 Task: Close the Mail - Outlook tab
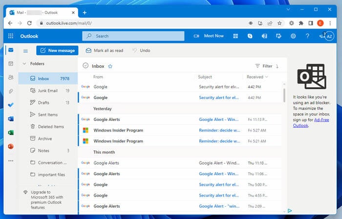click(x=73, y=13)
